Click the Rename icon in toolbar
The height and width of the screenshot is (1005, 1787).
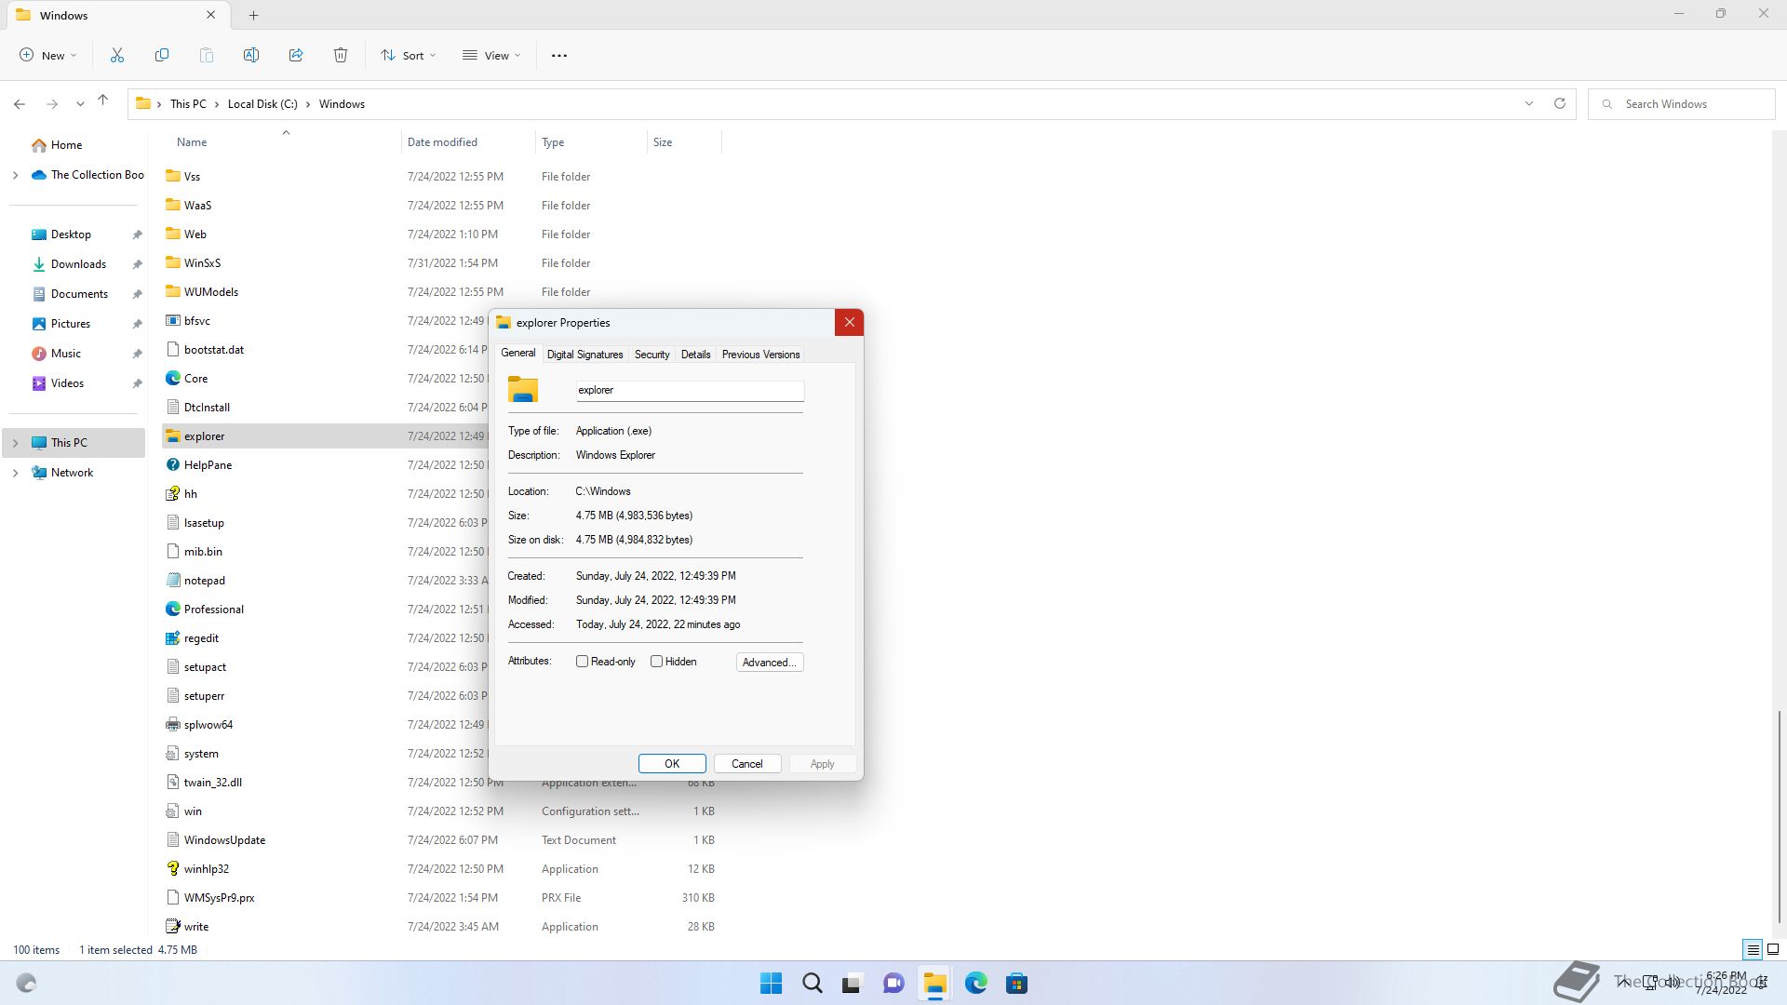251,56
